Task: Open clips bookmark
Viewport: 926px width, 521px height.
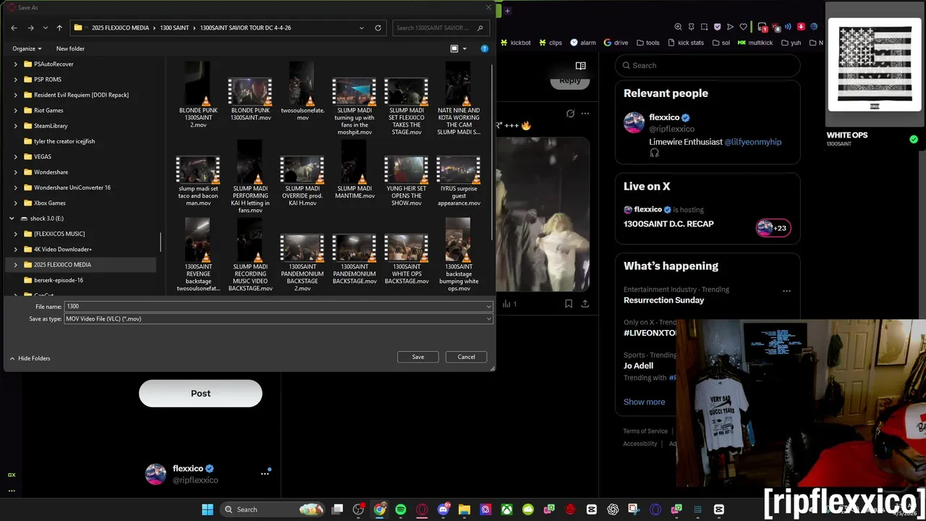Action: click(551, 43)
